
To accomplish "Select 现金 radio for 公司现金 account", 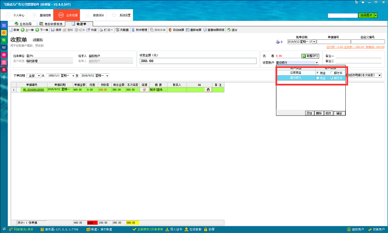I will point(317,73).
